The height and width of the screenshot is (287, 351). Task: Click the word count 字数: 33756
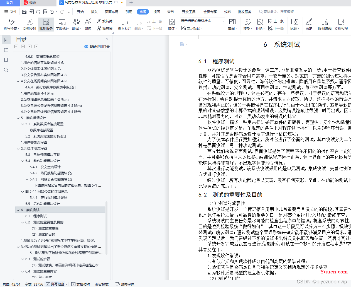point(34,284)
